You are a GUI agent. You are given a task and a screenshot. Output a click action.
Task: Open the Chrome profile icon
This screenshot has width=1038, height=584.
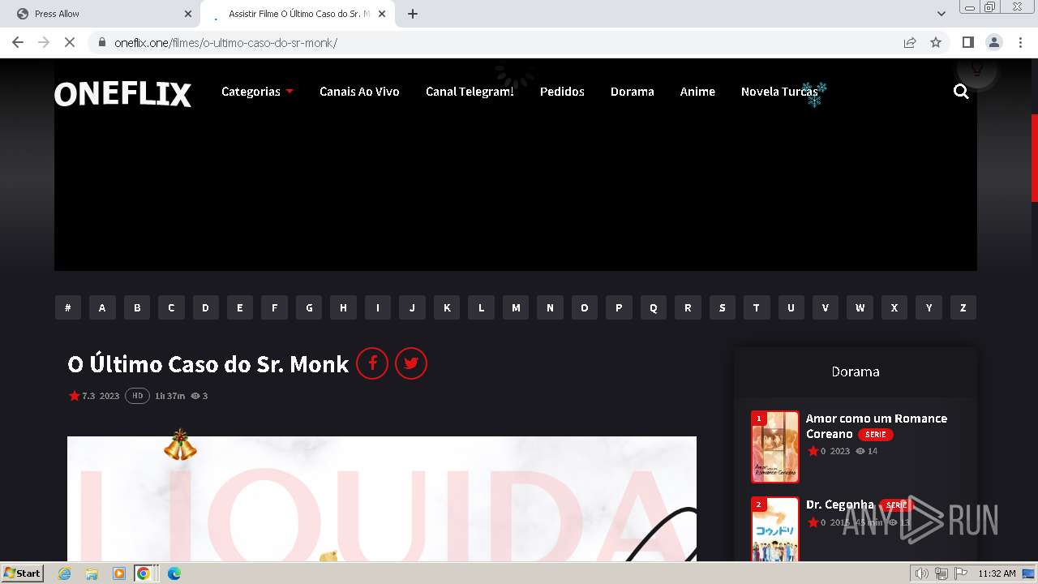coord(993,42)
